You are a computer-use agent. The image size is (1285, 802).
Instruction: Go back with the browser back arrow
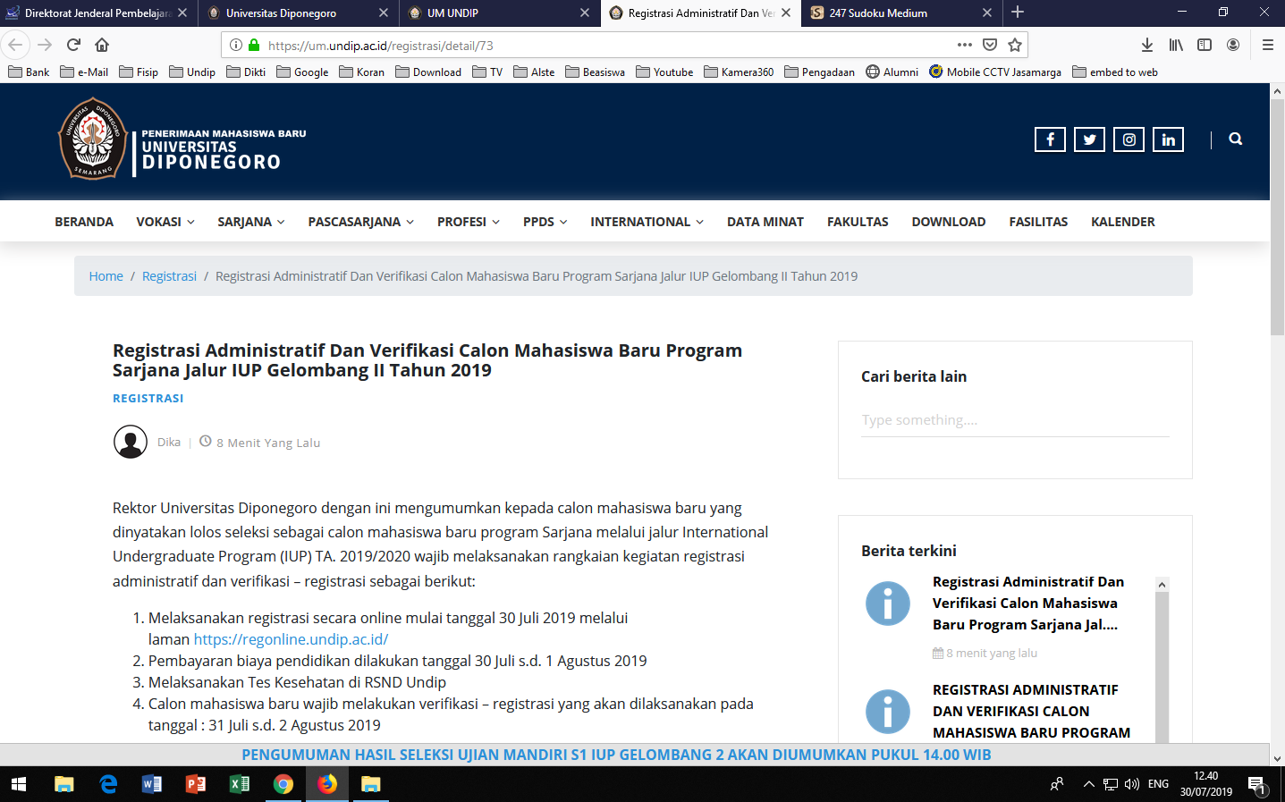(x=15, y=45)
